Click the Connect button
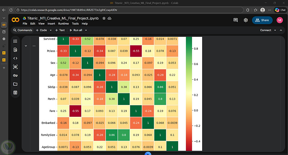288x155 pixels. (266, 30)
